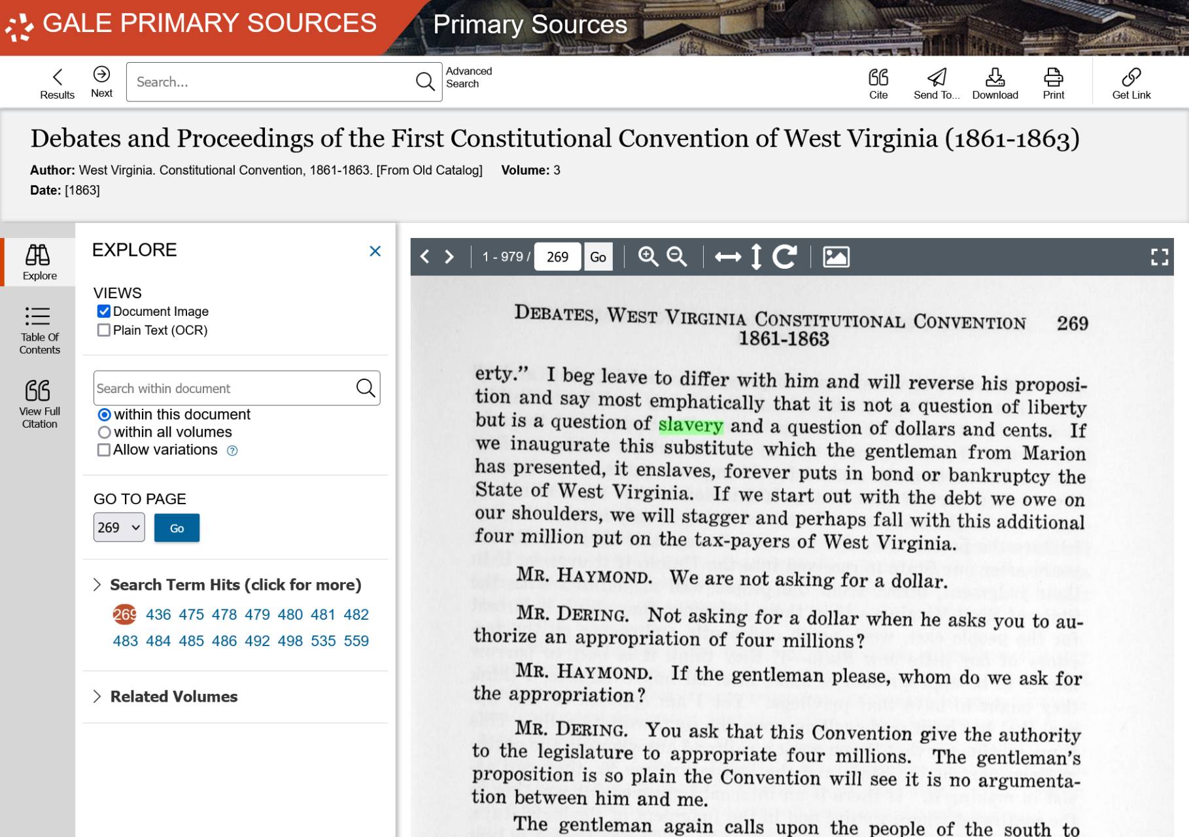Image resolution: width=1189 pixels, height=837 pixels.
Task: Open the Send To options
Action: [937, 84]
